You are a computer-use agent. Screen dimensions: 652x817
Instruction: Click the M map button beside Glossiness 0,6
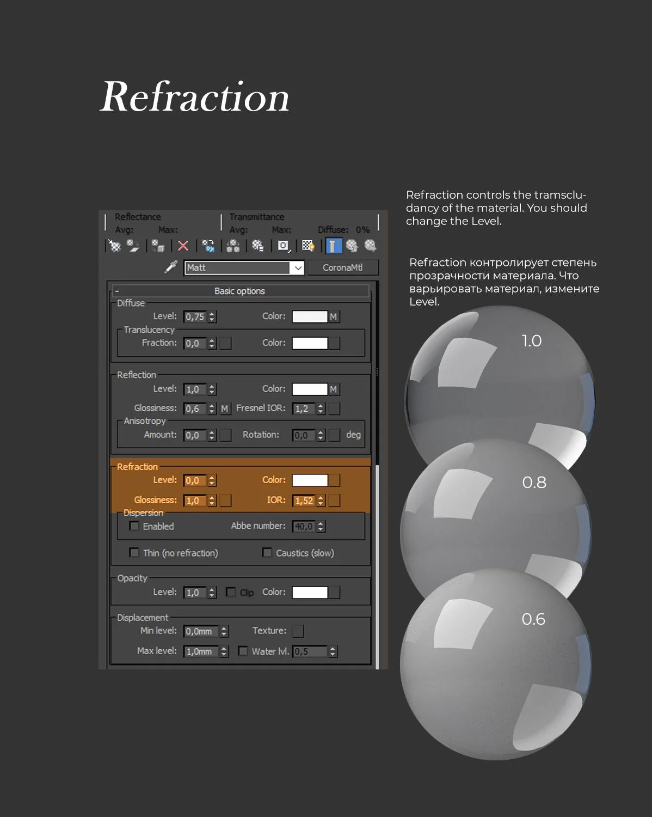tap(224, 408)
